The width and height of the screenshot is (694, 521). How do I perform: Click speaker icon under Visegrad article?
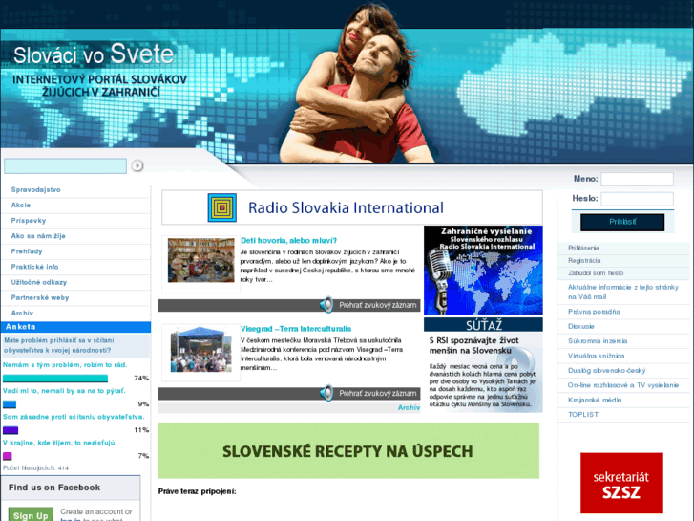(x=326, y=393)
